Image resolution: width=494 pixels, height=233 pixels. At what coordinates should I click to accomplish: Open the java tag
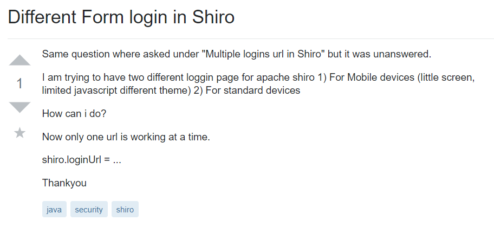tap(54, 210)
